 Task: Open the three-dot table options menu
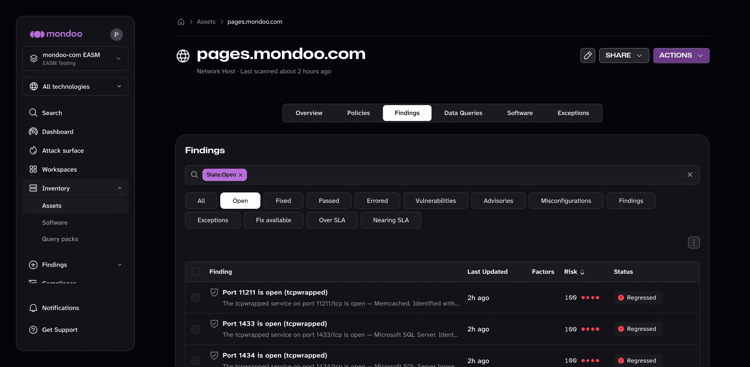[694, 242]
